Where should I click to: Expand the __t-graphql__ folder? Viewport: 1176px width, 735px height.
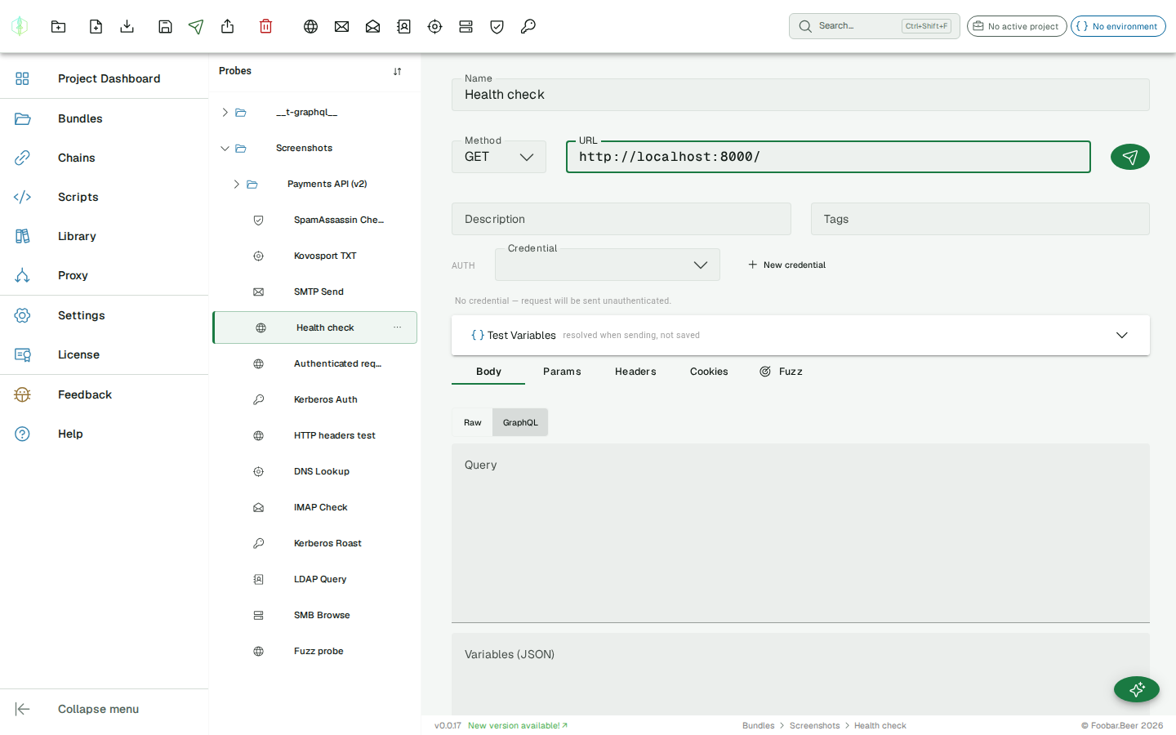point(225,112)
